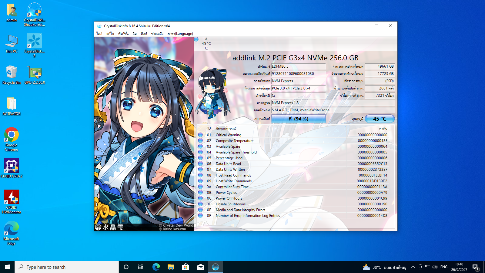
Task: Launch CPUID HWMonitor from desktop
Action: (x=12, y=202)
